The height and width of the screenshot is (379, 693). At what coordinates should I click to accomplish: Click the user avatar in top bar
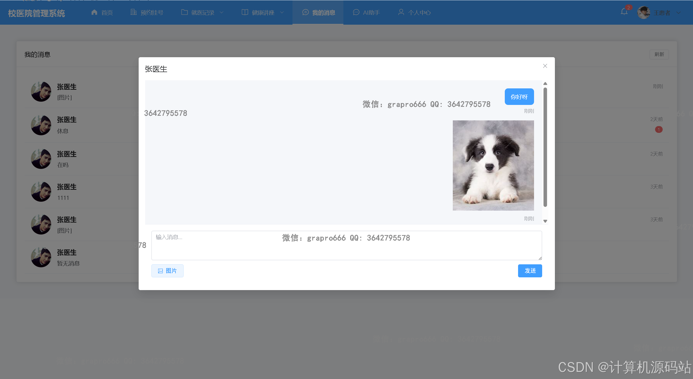coord(644,12)
